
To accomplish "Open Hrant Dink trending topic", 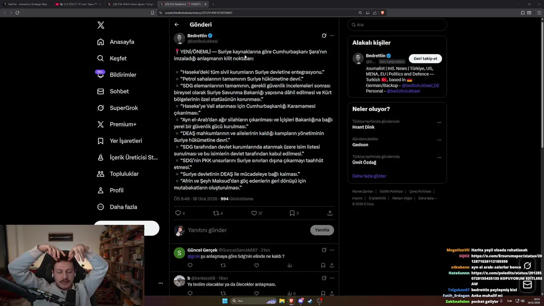I will (363, 127).
